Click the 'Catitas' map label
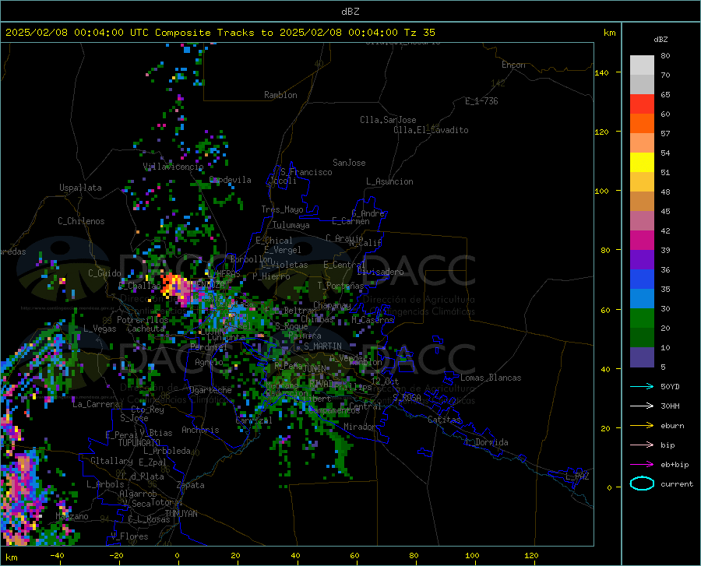 445,420
